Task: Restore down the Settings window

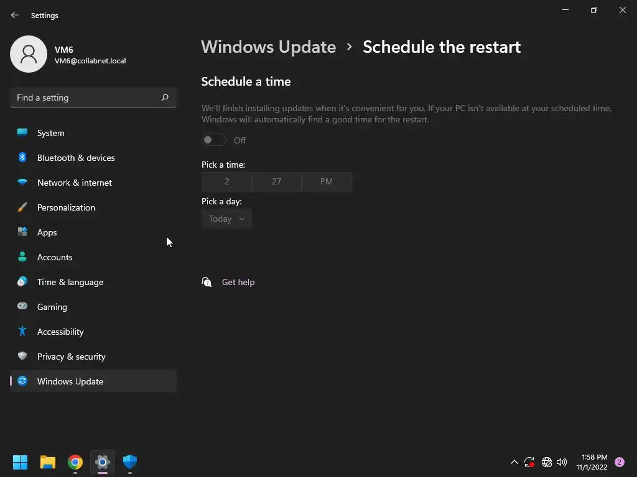Action: pyautogui.click(x=594, y=10)
